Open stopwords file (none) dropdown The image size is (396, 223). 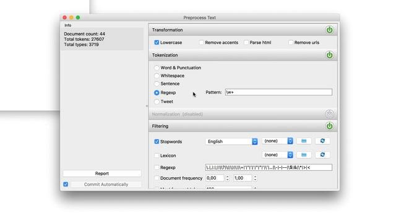coord(277,141)
